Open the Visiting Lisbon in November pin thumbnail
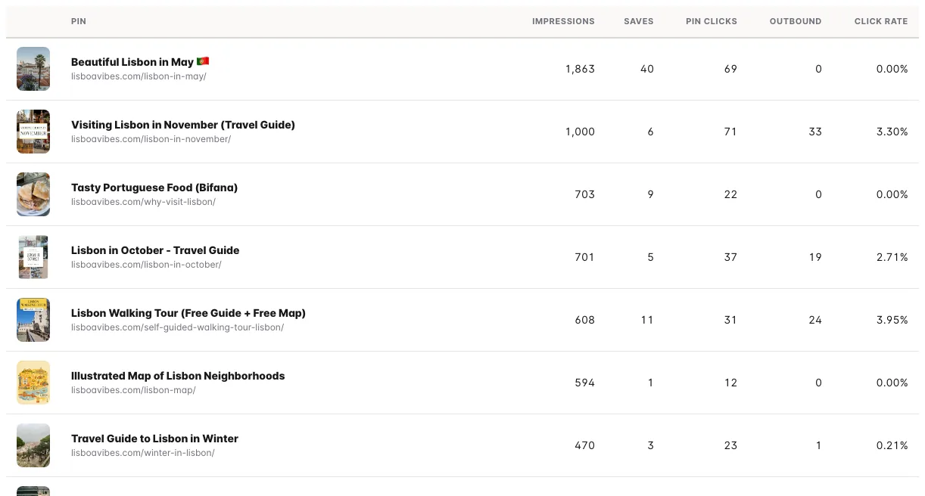Image resolution: width=925 pixels, height=496 pixels. pyautogui.click(x=33, y=132)
